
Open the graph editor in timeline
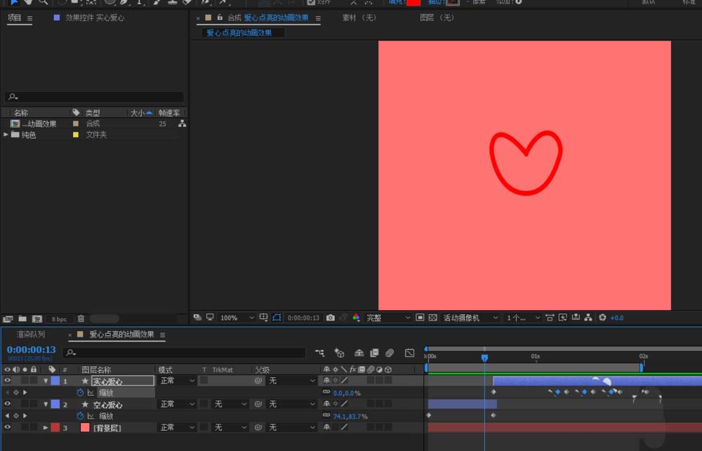coord(410,353)
